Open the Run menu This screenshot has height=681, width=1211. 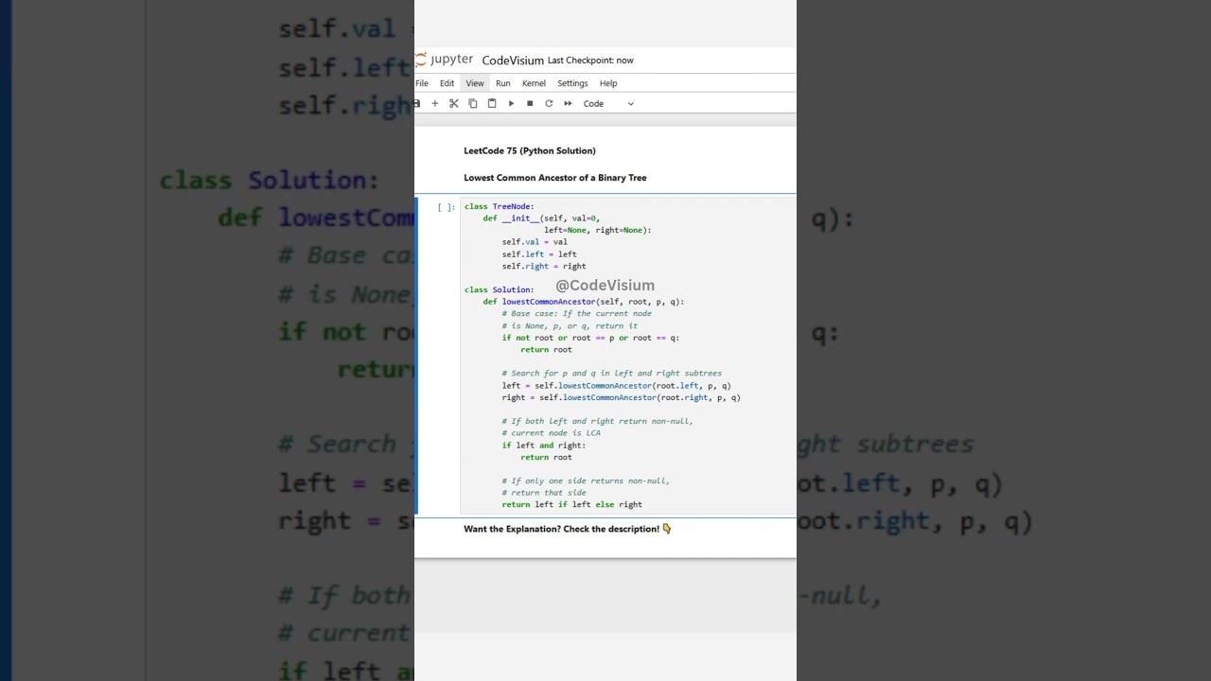tap(503, 83)
